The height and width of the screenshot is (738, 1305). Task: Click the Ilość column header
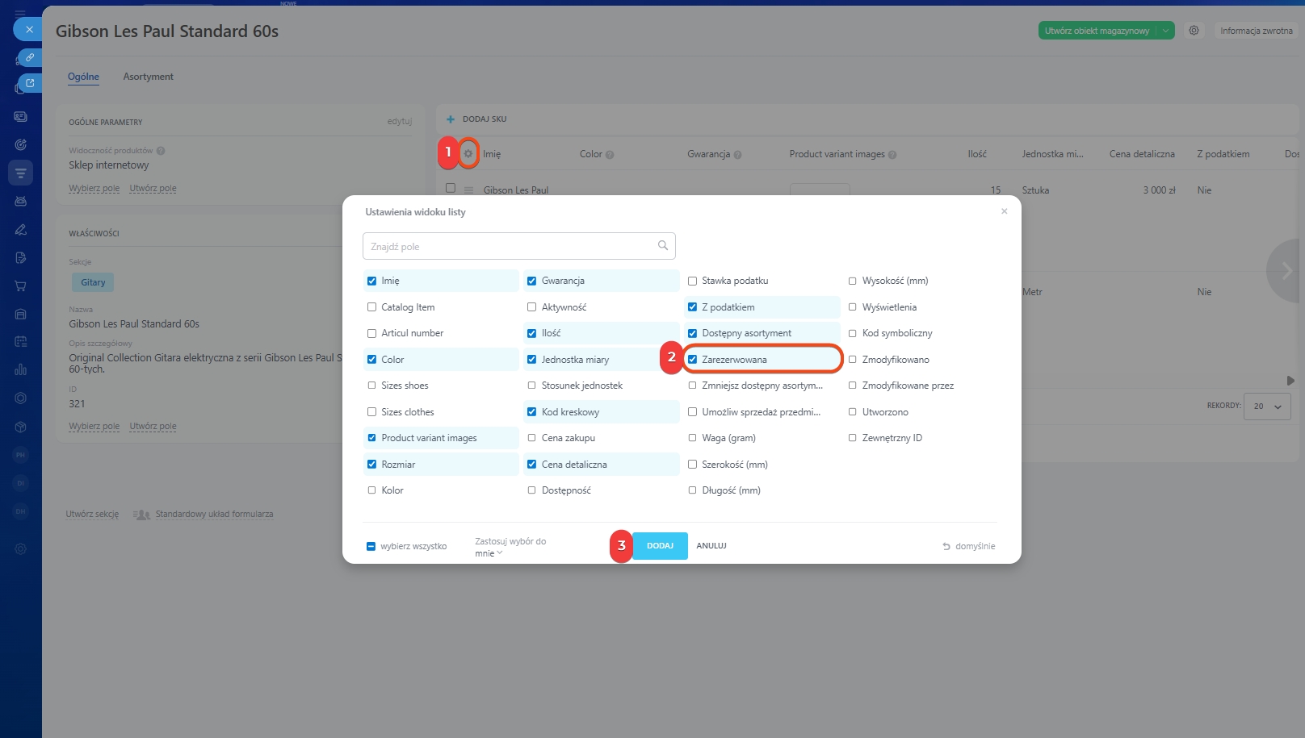click(x=977, y=154)
